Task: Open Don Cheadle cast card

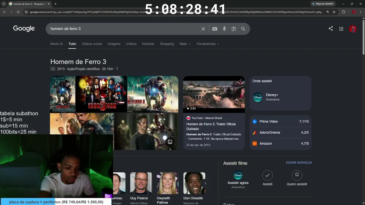Action: coord(194,188)
